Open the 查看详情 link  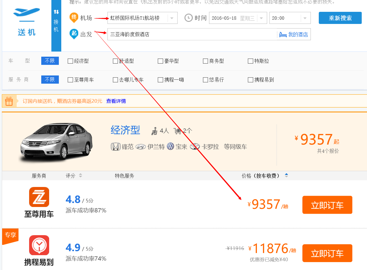(x=116, y=101)
